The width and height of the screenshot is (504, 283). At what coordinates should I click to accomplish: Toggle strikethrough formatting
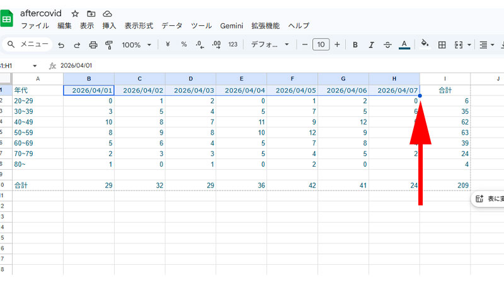pyautogui.click(x=387, y=45)
